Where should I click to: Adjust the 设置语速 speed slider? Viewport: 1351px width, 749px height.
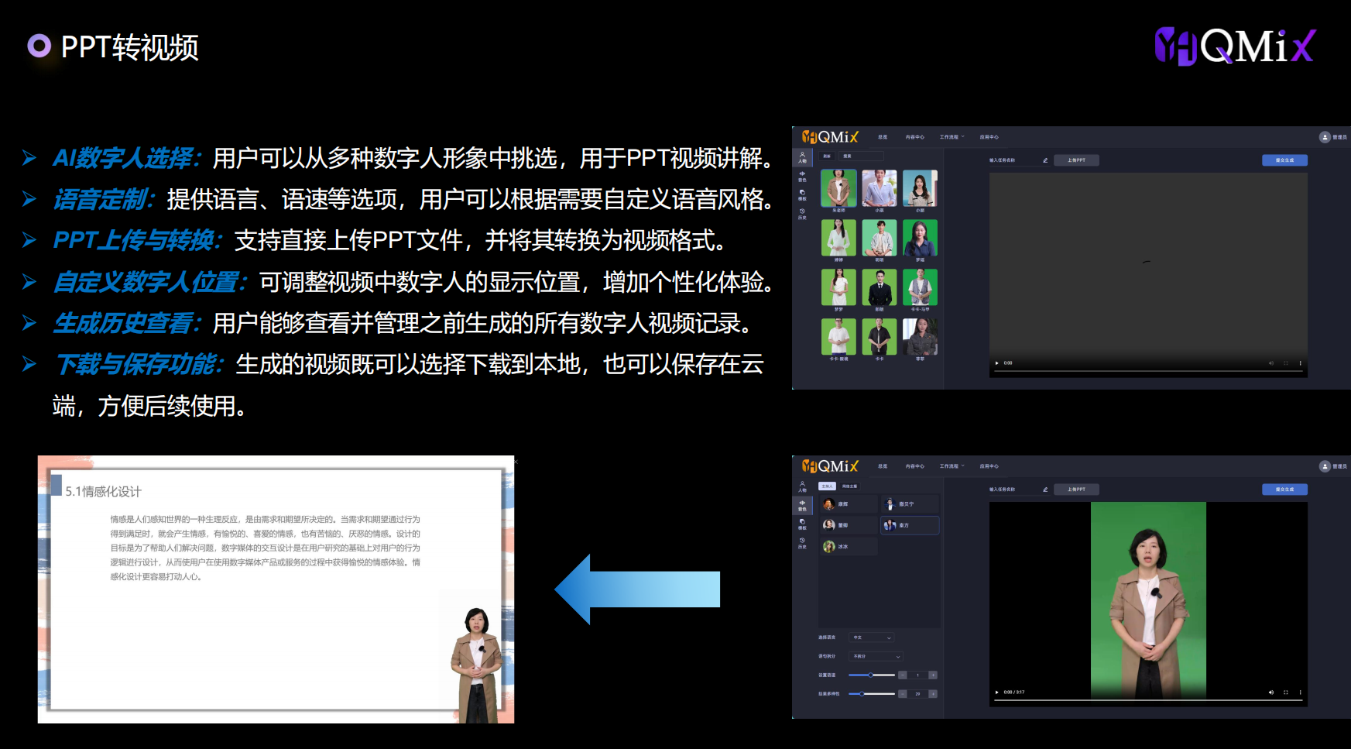click(872, 675)
